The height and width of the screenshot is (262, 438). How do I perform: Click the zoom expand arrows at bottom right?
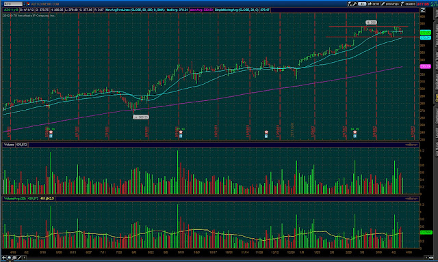[x=430, y=258]
